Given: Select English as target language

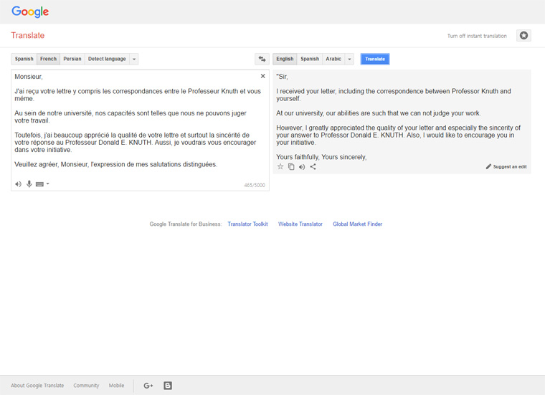Looking at the screenshot, I should (285, 59).
